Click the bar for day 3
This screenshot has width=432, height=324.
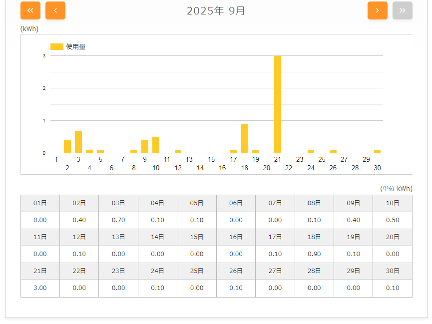pyautogui.click(x=78, y=142)
